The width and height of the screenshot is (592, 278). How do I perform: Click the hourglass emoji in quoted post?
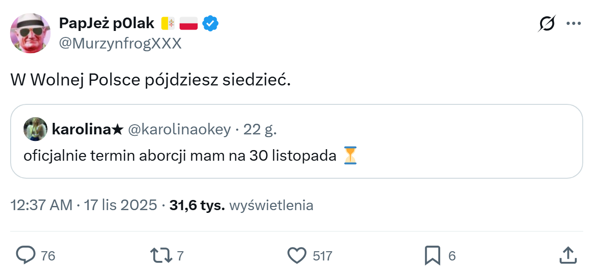(x=350, y=156)
